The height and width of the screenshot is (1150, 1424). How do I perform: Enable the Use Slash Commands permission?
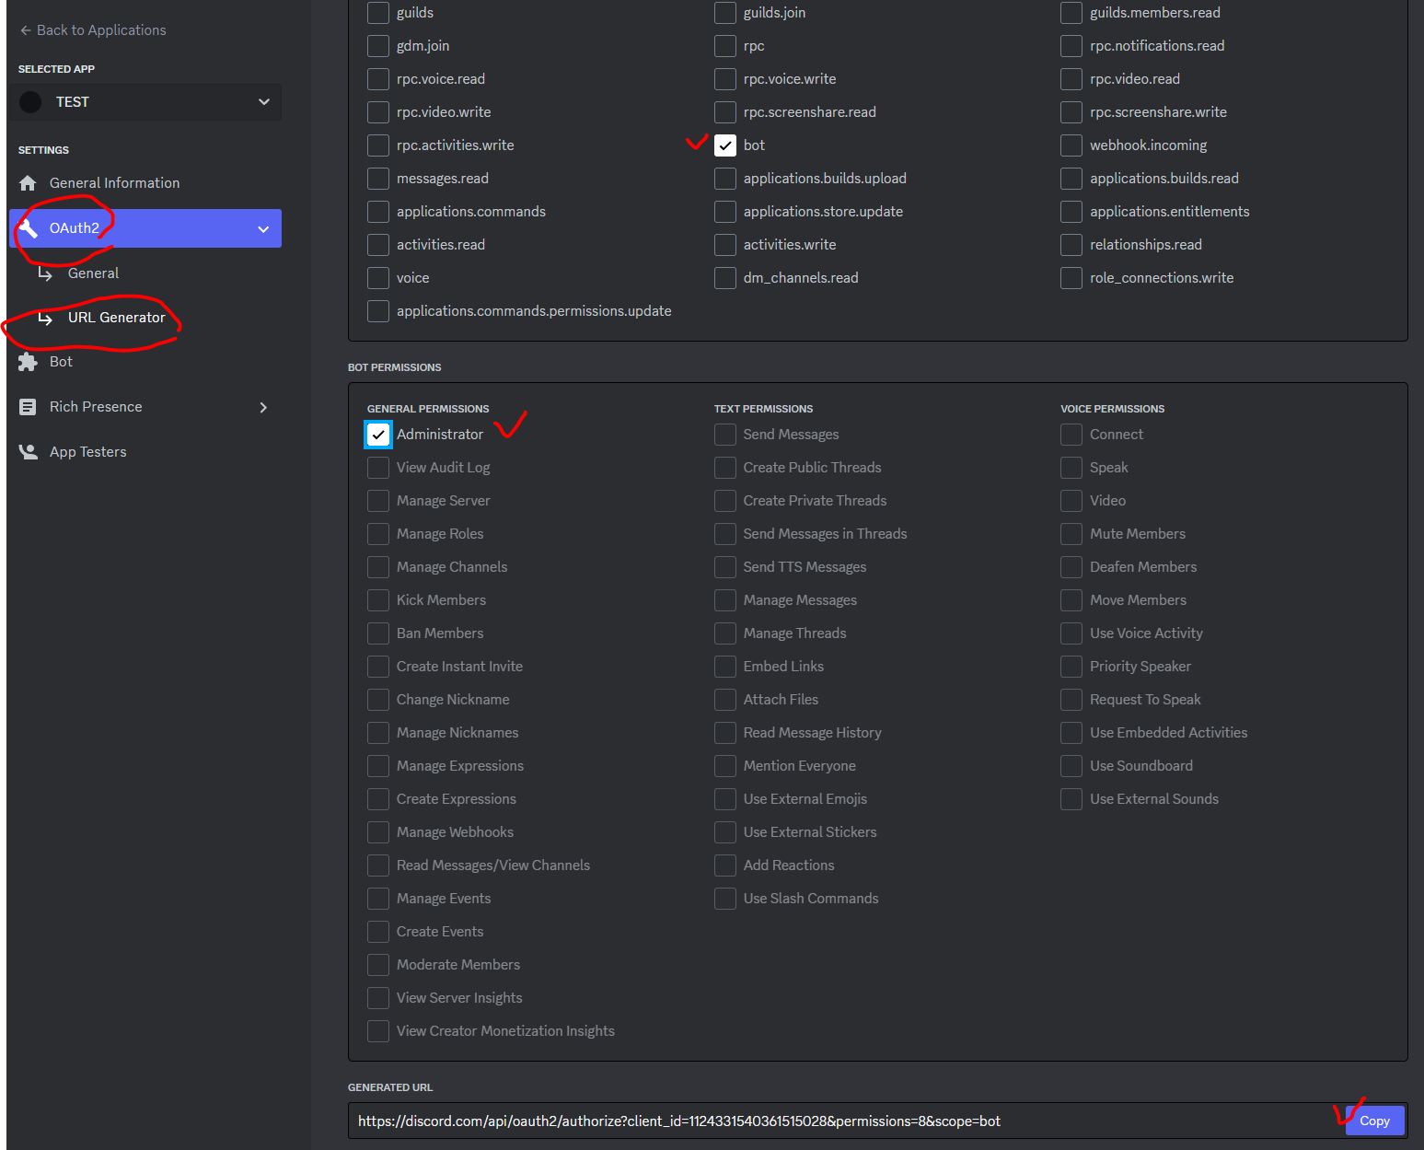click(x=725, y=899)
